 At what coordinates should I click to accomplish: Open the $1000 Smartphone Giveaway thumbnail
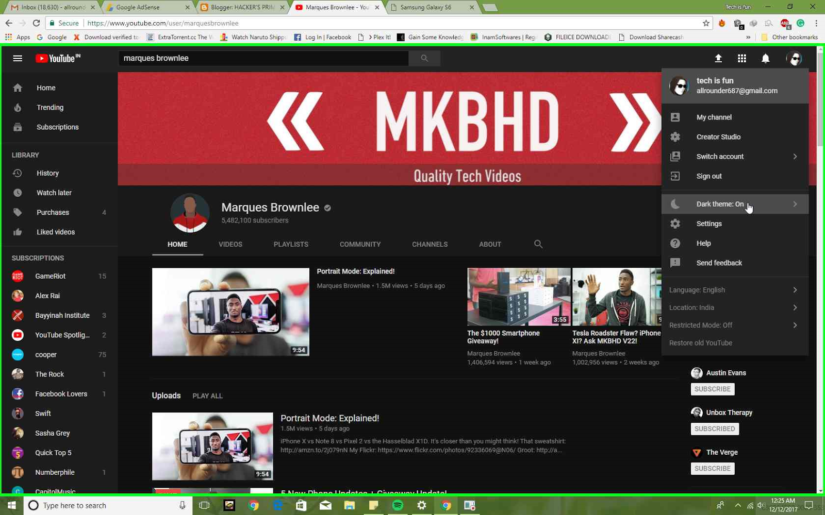point(519,297)
